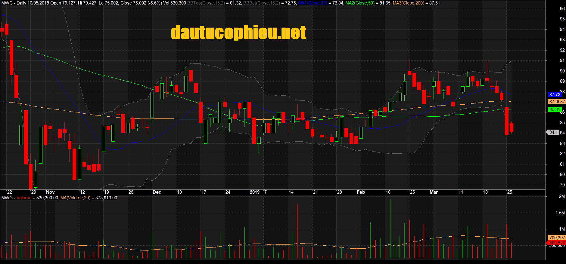Viewport: 566px width, 264px height.
Task: Click the BBBot(Close,15,2) indicator label
Action: [x=262, y=3]
